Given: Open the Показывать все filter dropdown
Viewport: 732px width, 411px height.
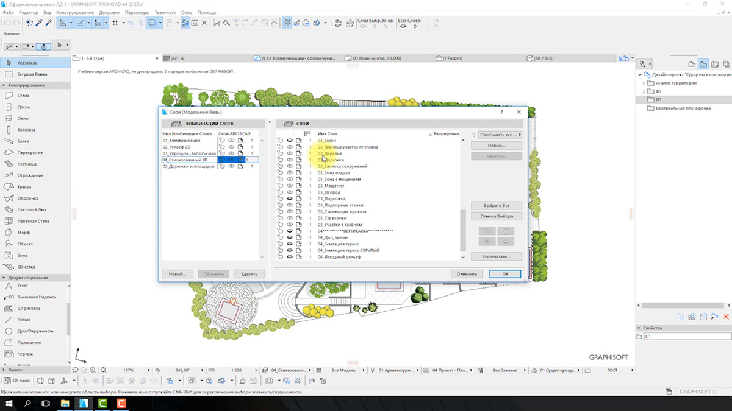Looking at the screenshot, I should coord(500,135).
